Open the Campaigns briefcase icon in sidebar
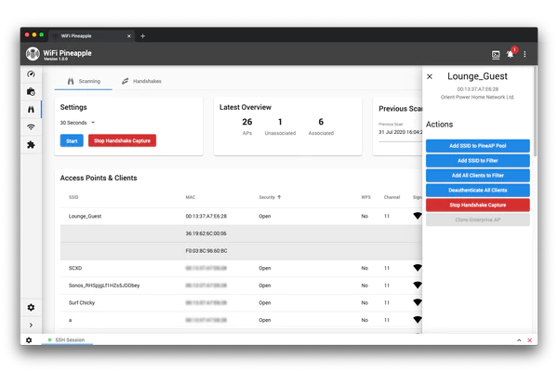The image size is (558, 372). (x=31, y=91)
